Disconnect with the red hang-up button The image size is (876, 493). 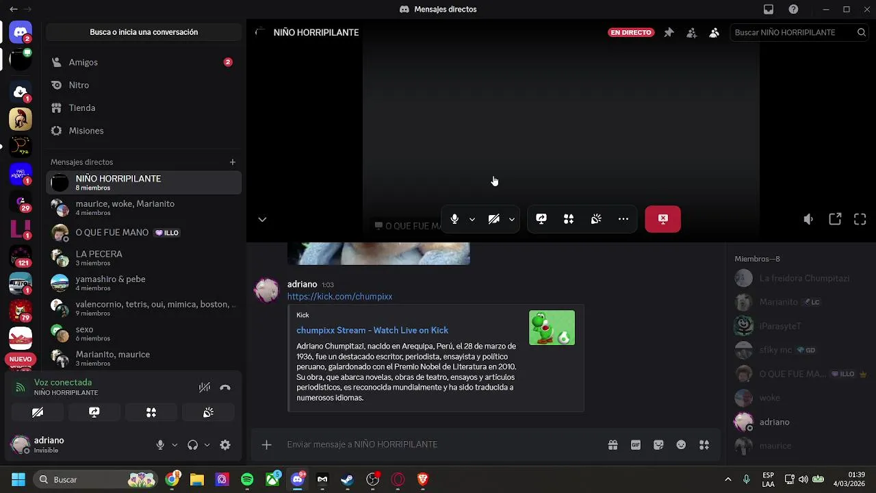point(662,219)
